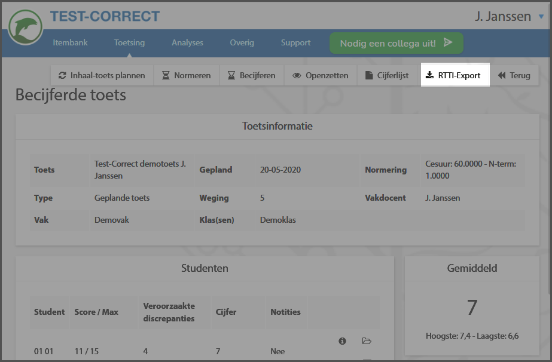The width and height of the screenshot is (552, 362).
Task: Click the RTTI-Export toolbar button
Action: (455, 75)
